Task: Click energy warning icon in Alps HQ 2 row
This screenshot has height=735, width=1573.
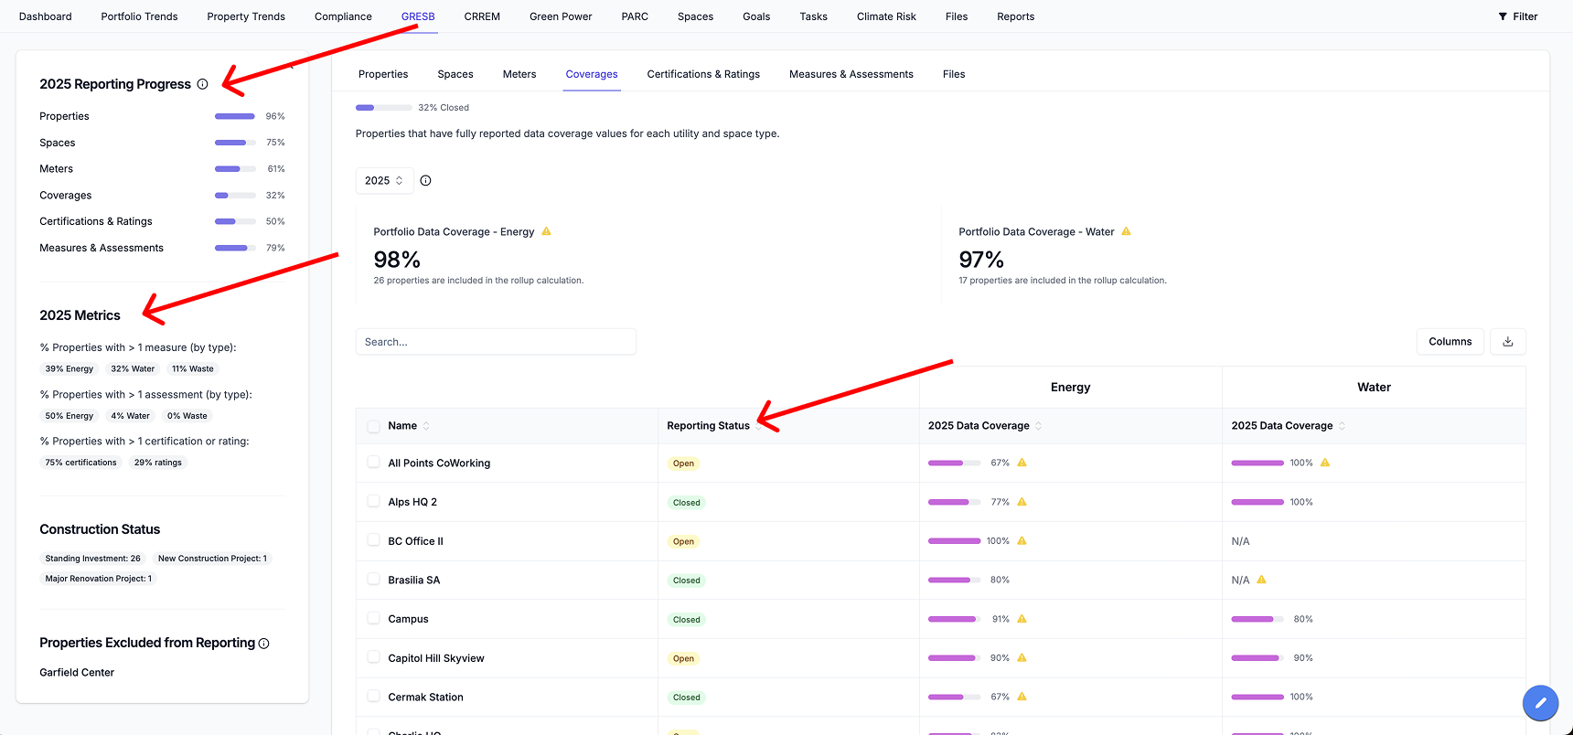Action: 1022,502
